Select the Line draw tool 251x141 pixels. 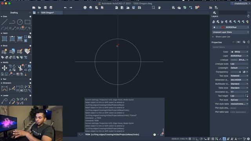coord(4,22)
